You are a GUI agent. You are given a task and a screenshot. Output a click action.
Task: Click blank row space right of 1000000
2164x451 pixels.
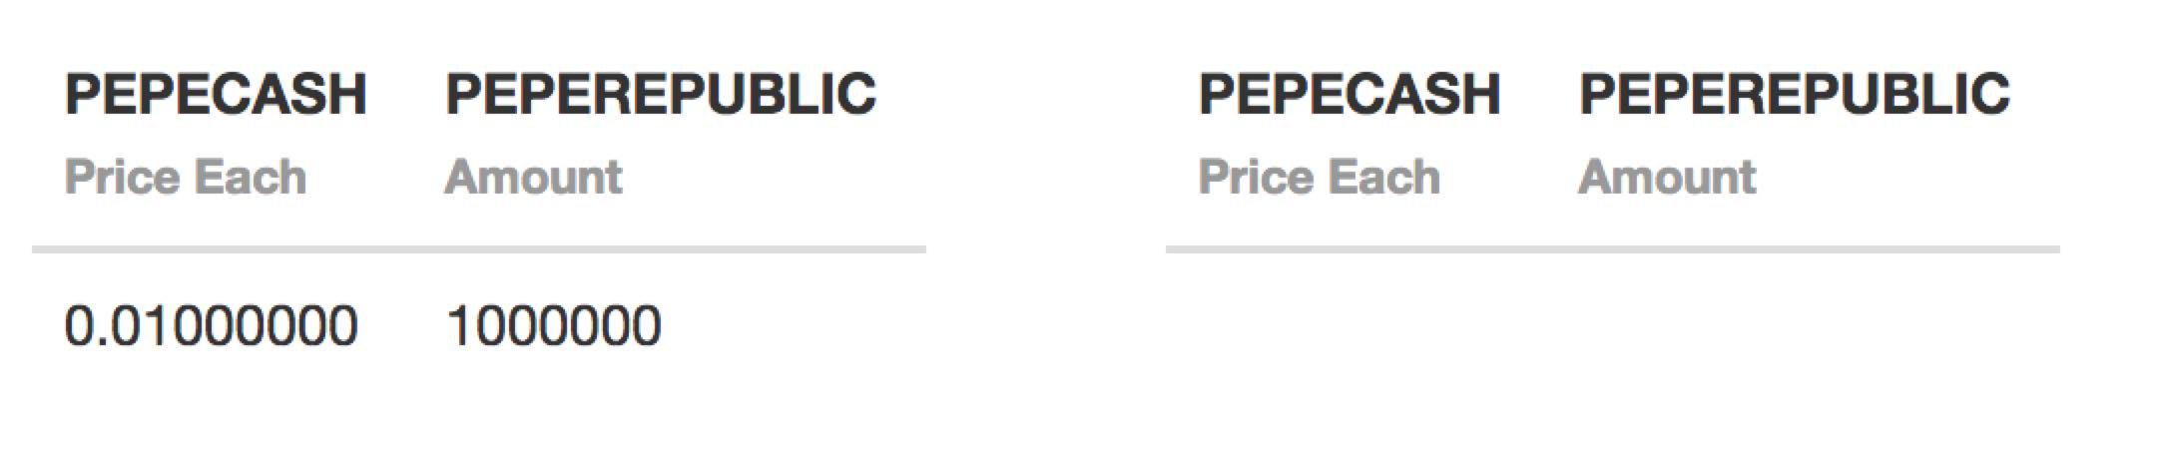pos(794,326)
